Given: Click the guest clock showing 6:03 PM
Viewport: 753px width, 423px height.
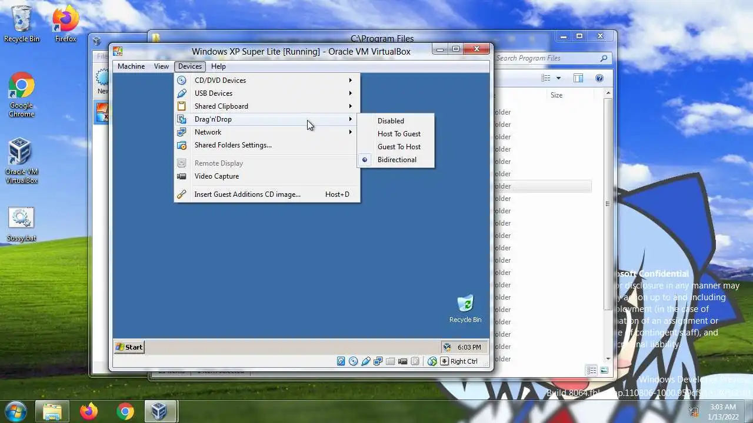Looking at the screenshot, I should tap(469, 347).
